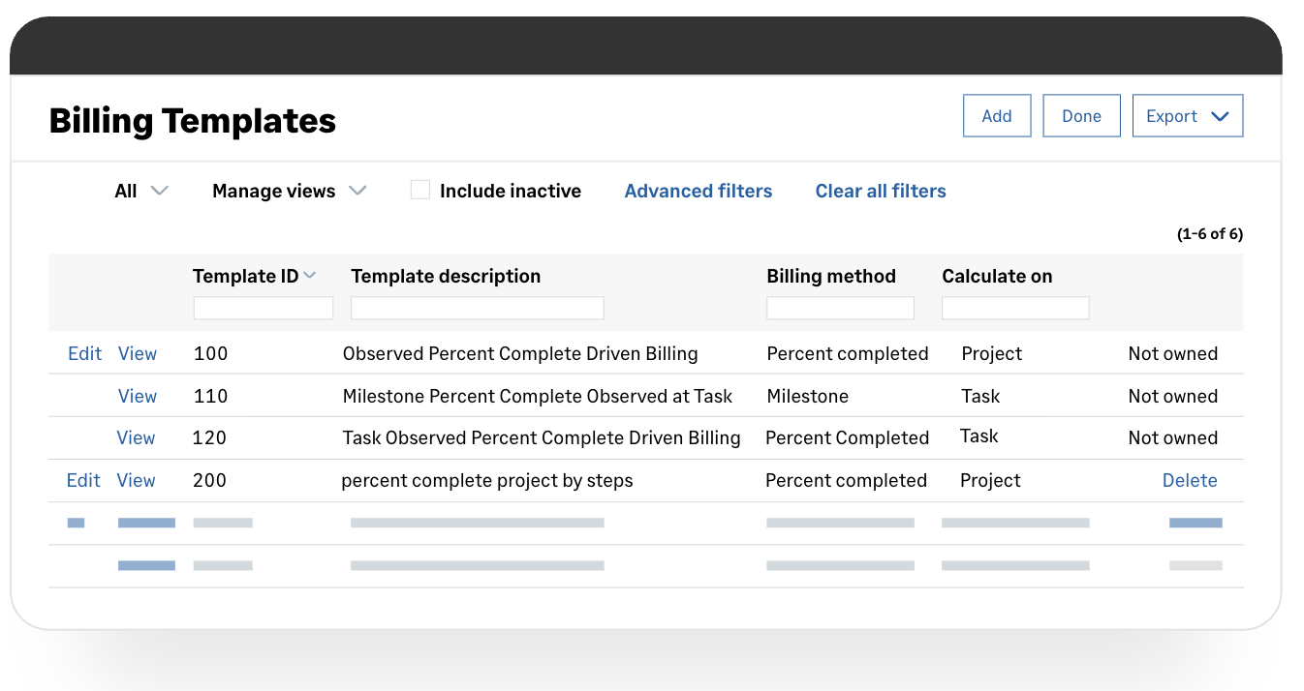Click the Template ID filter field
This screenshot has width=1304, height=691.
point(263,308)
